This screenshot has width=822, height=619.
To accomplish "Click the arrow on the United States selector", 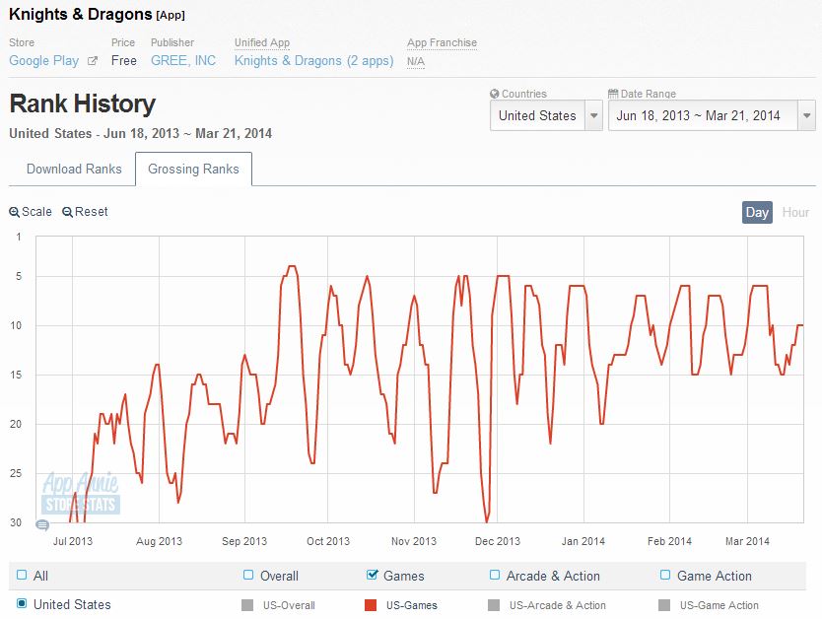I will [594, 115].
